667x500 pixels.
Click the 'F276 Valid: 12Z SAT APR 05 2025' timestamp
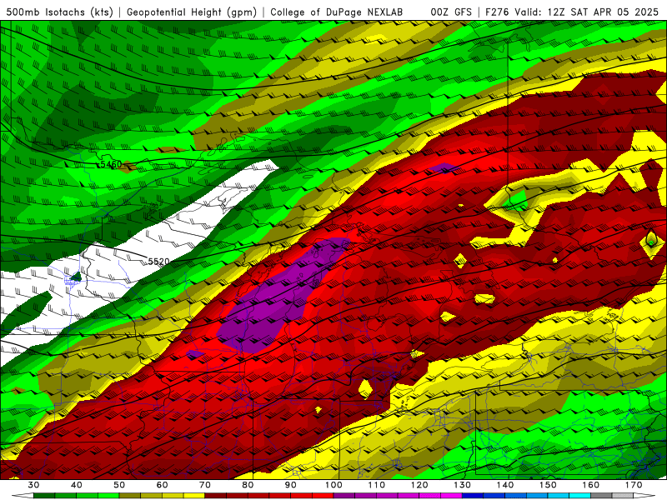click(572, 12)
